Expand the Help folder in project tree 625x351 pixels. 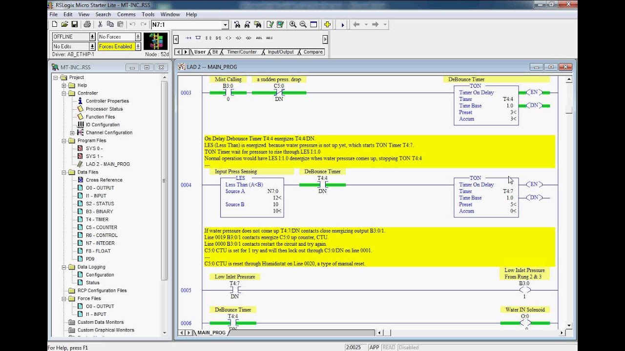tap(64, 85)
